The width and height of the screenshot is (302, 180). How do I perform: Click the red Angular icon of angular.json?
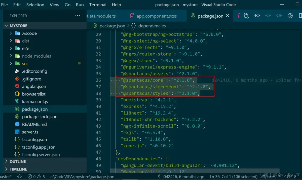tap(17, 86)
